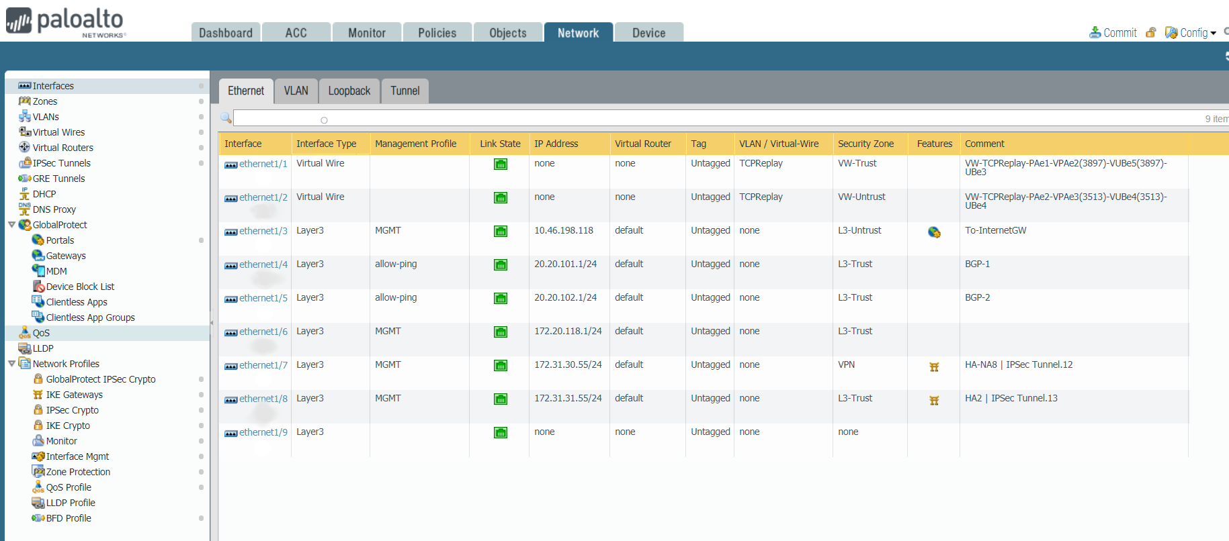The height and width of the screenshot is (541, 1229).
Task: Click the lock icon beside Commit
Action: (1151, 32)
